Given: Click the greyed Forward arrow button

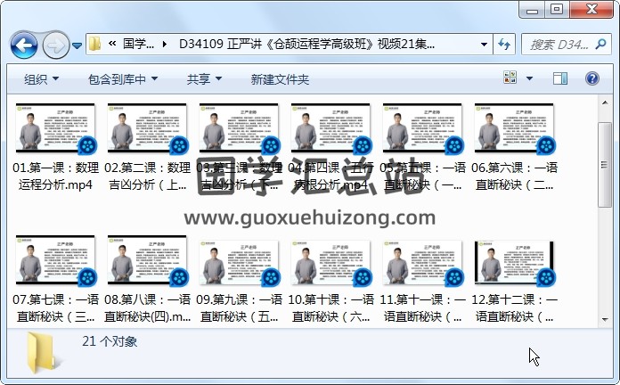Looking at the screenshot, I should coord(55,45).
